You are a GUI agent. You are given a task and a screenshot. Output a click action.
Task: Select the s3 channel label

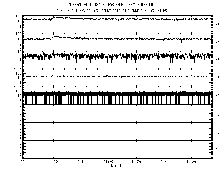tap(217, 60)
